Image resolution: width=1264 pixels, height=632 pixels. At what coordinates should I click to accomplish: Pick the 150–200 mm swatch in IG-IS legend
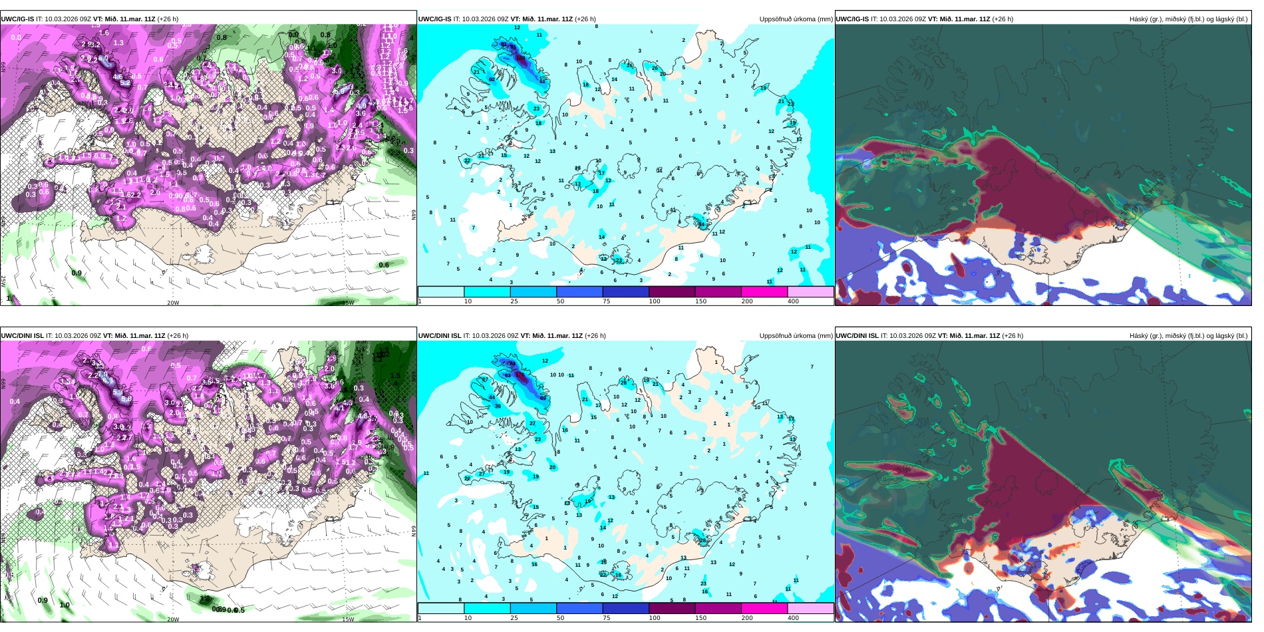[718, 291]
